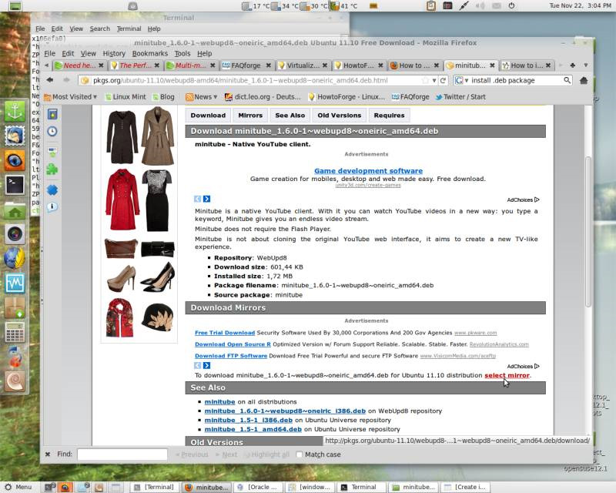Viewport: 616px width, 493px height.
Task: Switch to the 'Virtualiz...' tab
Action: pos(303,65)
